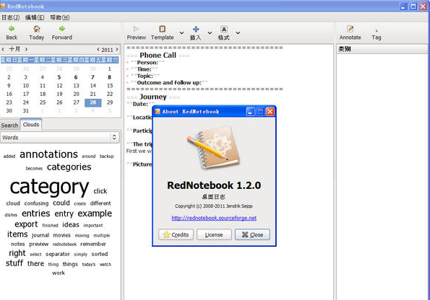
Task: Go to the next month in the calendar
Action: click(26, 49)
